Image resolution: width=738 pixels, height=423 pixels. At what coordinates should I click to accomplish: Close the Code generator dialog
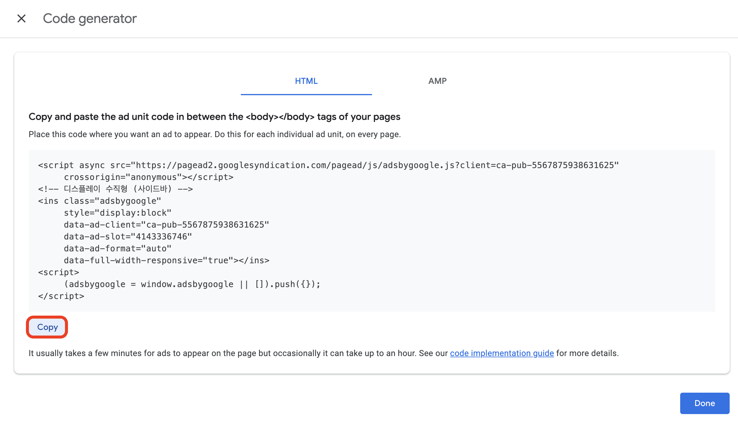pos(21,18)
